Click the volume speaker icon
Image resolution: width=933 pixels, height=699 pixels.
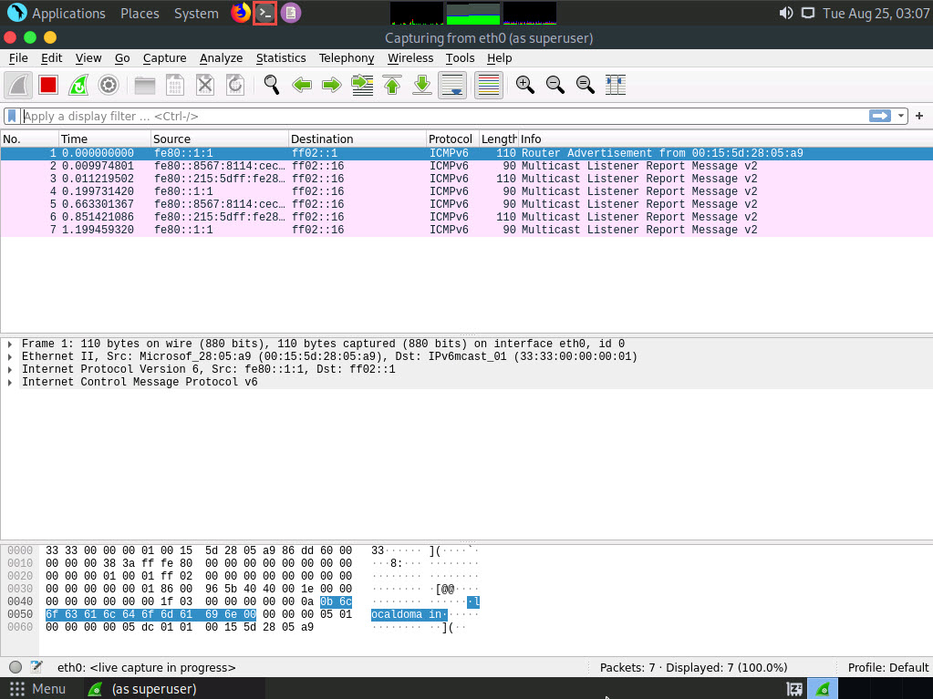tap(785, 13)
